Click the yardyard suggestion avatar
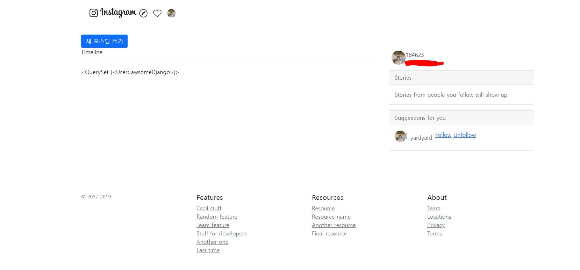Viewport: 580px width, 270px height. [x=400, y=136]
